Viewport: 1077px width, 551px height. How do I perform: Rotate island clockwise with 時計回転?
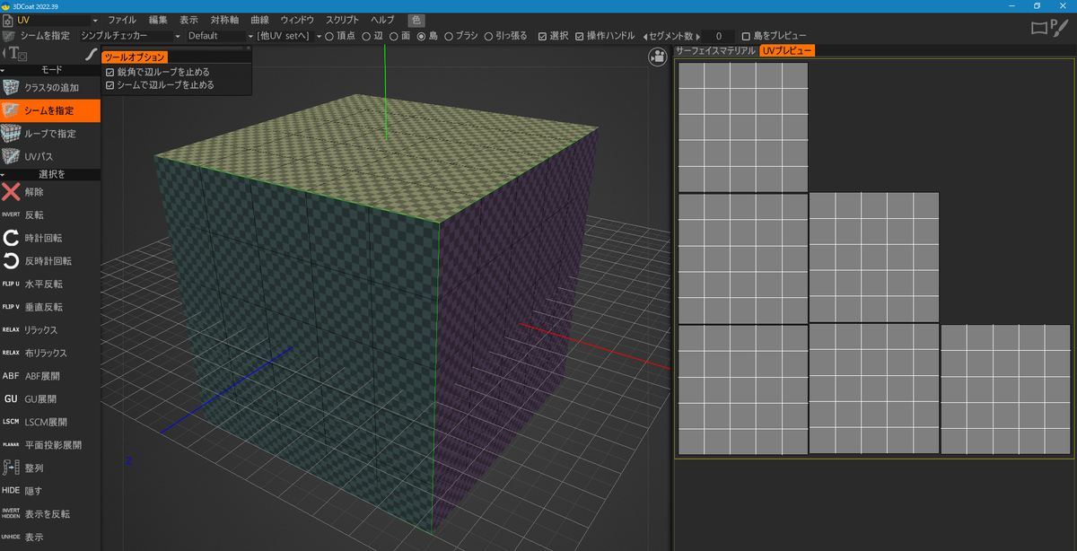click(x=50, y=238)
